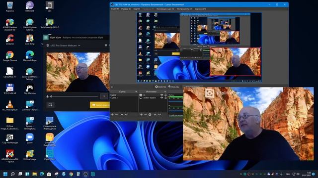Open LibreOffice 7.1 desktop shortcut

pyautogui.click(x=10, y=73)
